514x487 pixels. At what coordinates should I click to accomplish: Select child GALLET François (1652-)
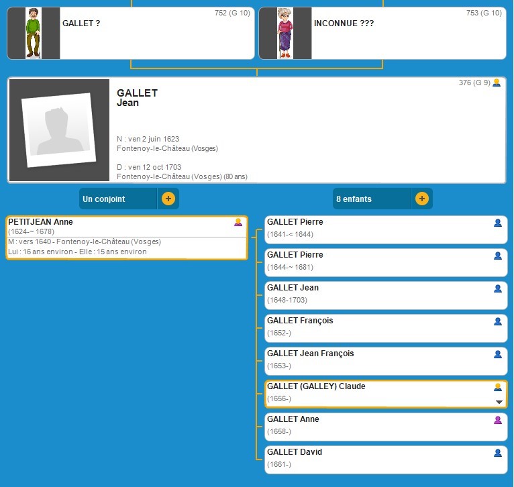tap(300, 321)
